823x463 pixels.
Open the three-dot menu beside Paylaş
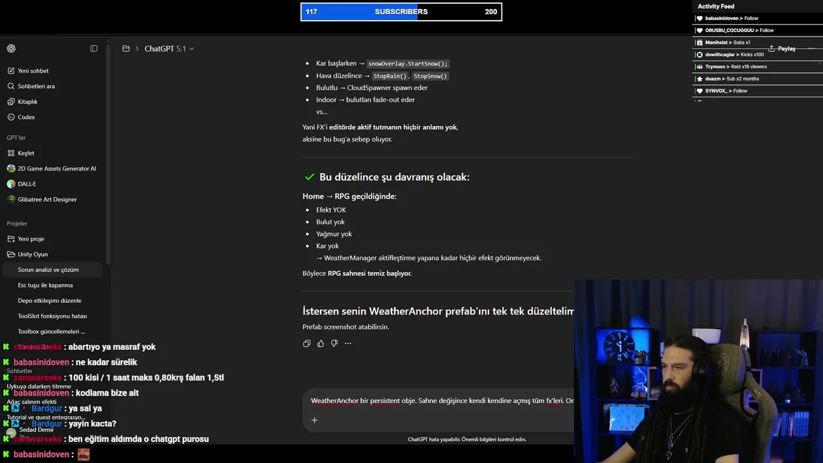tap(811, 49)
